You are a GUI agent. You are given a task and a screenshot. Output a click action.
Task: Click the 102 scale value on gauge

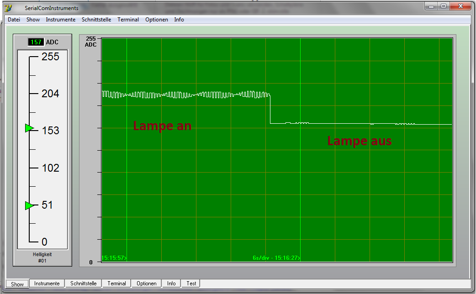point(50,168)
